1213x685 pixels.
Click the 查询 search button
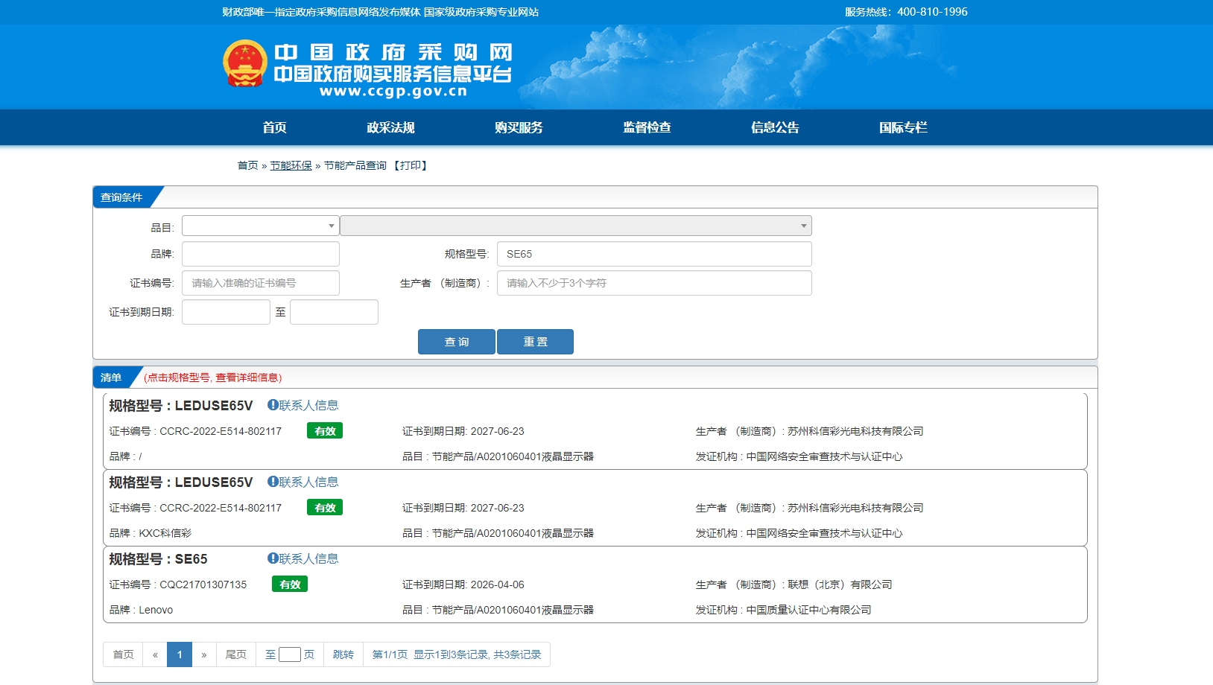(x=456, y=342)
